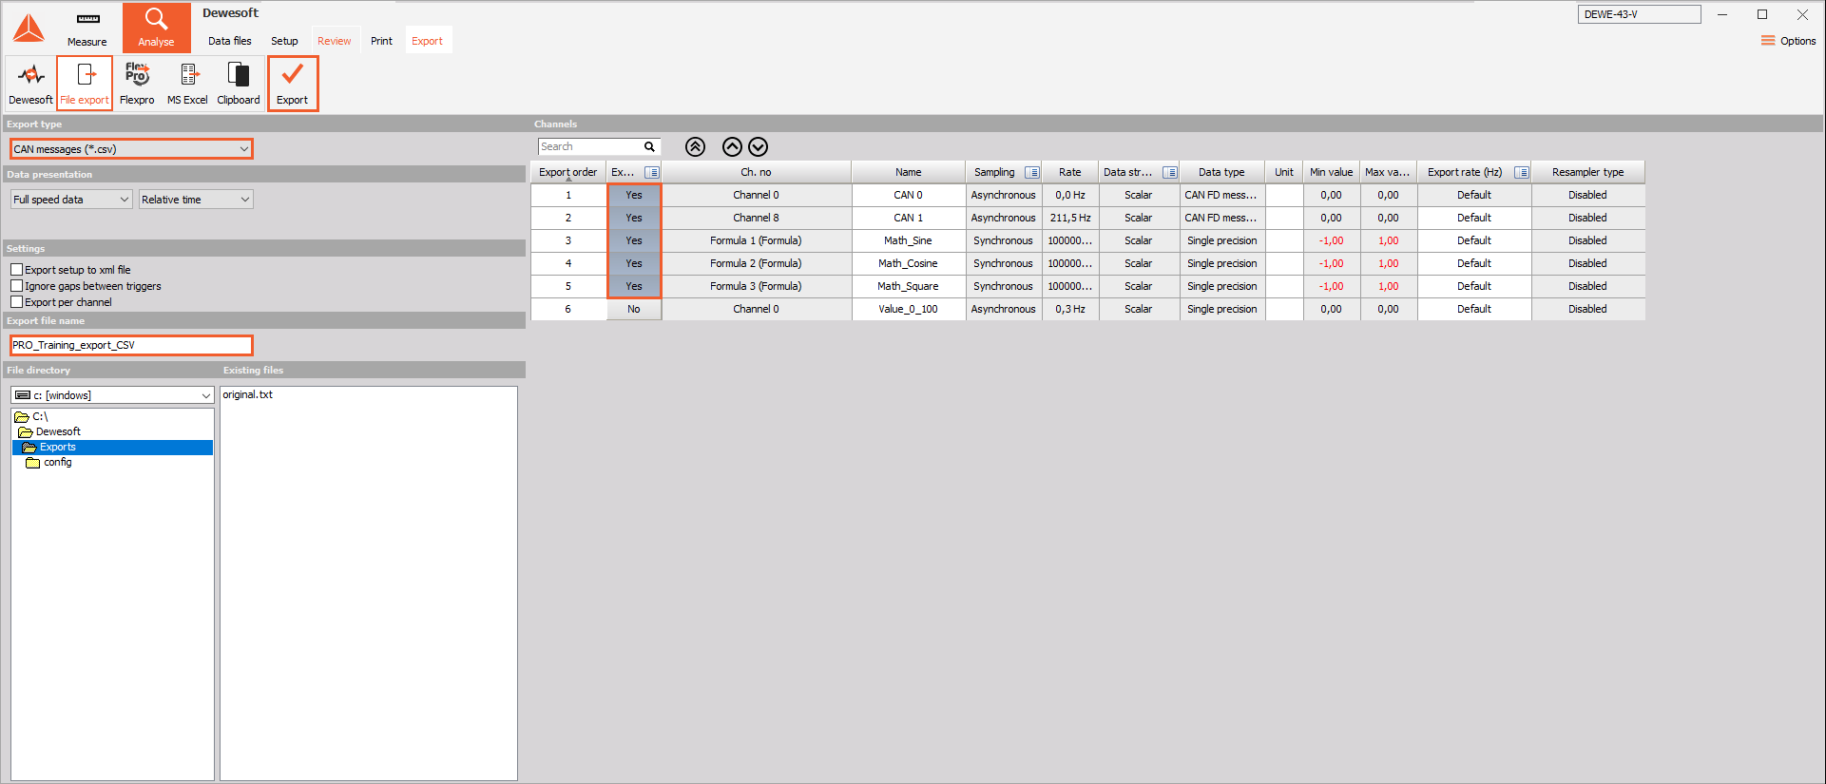Click the Data type column header

coord(1221,172)
